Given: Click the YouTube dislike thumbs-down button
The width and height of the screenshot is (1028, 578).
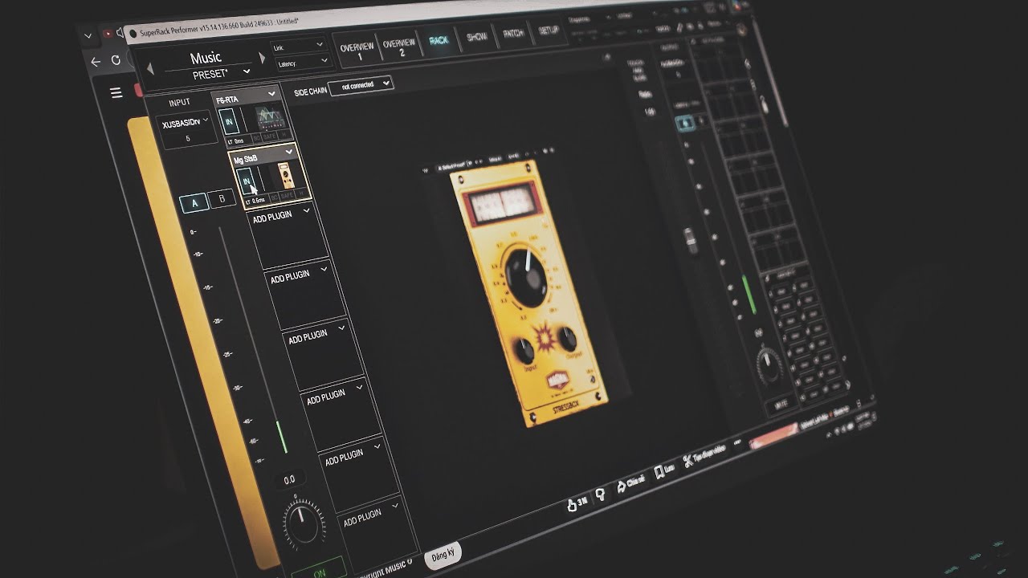Looking at the screenshot, I should [601, 495].
